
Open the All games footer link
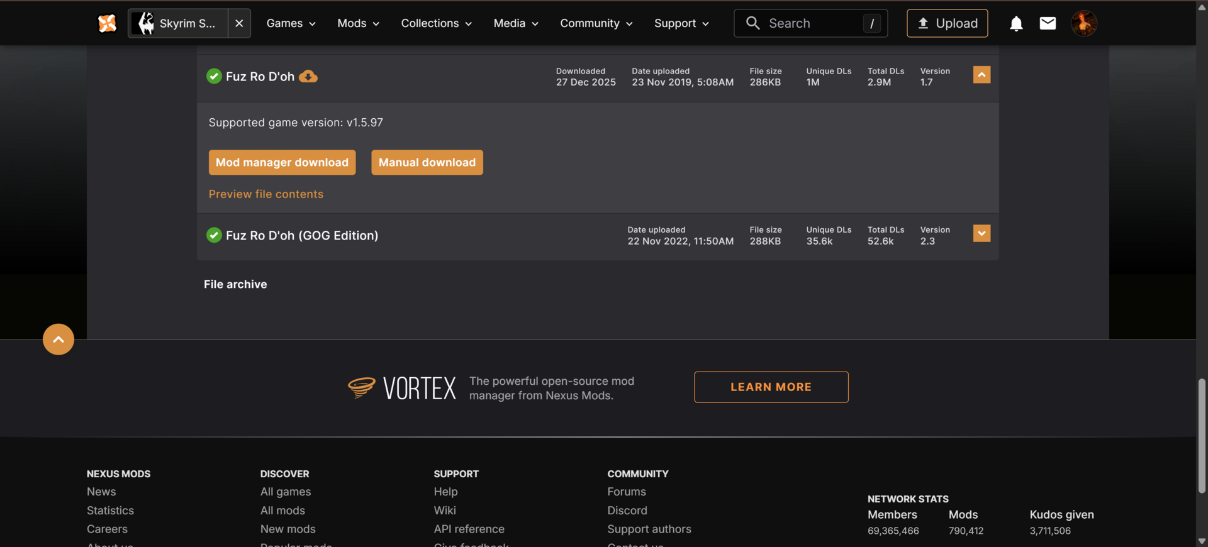286,492
